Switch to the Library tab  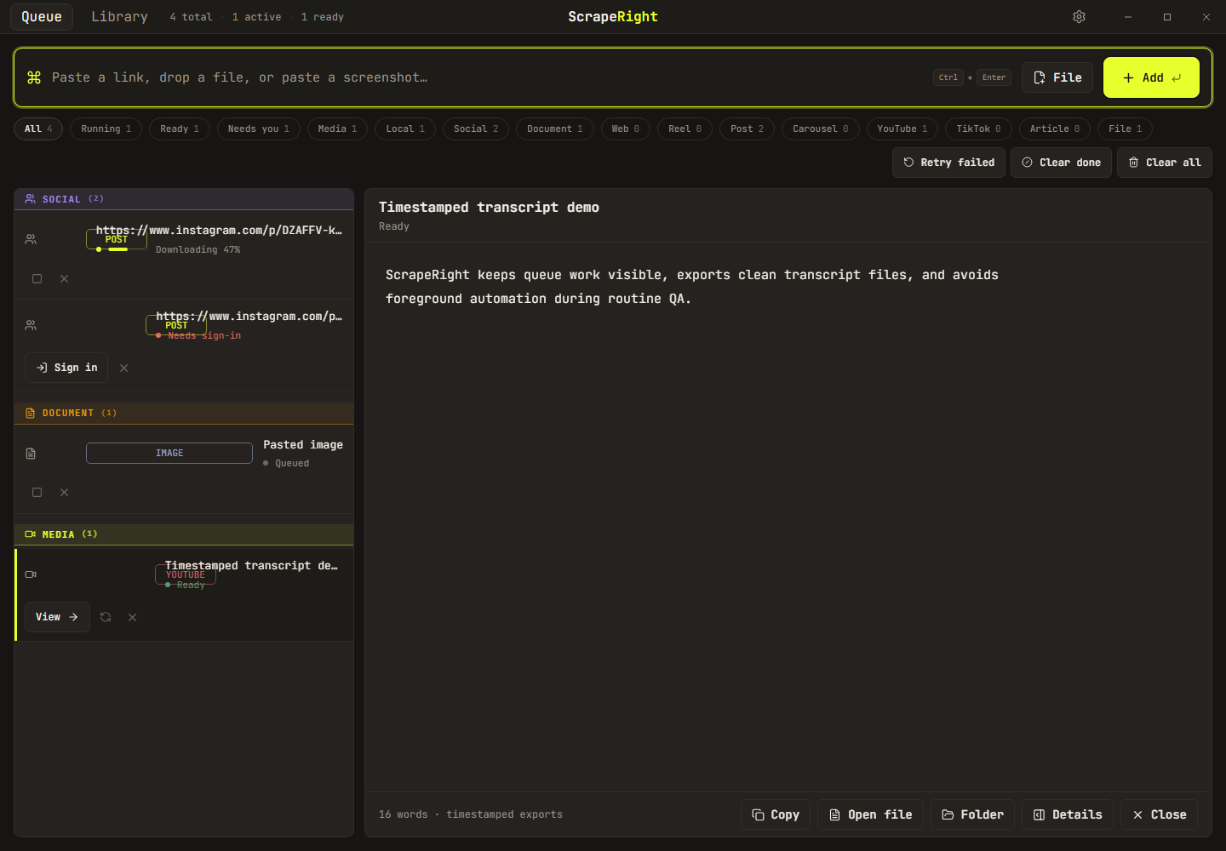[119, 17]
